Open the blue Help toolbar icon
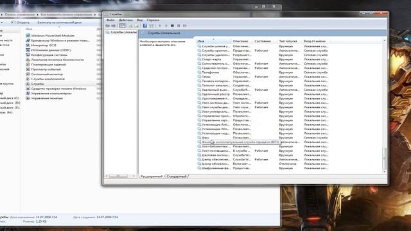411x231 pixels. [144, 26]
